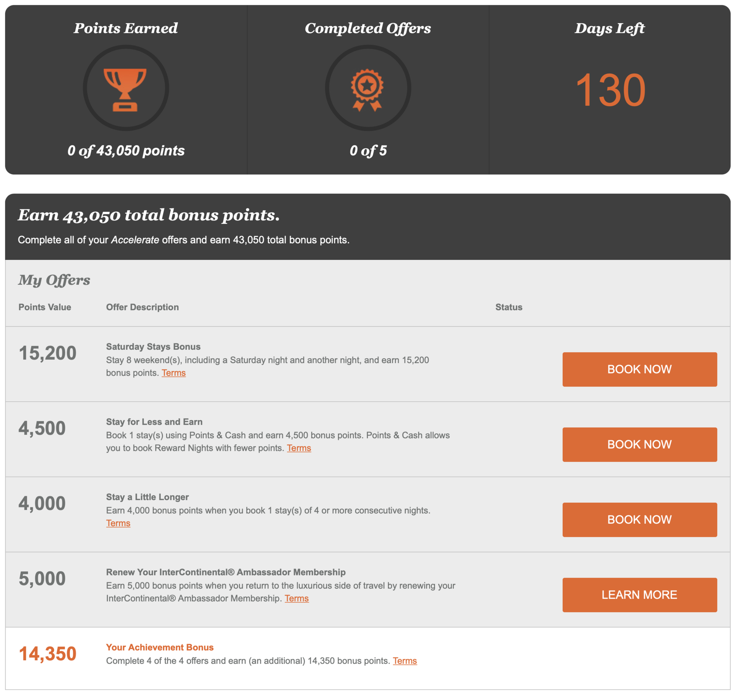View Terms for Your Achievement Bonus
Screen dimensions: 737x695
tap(405, 660)
